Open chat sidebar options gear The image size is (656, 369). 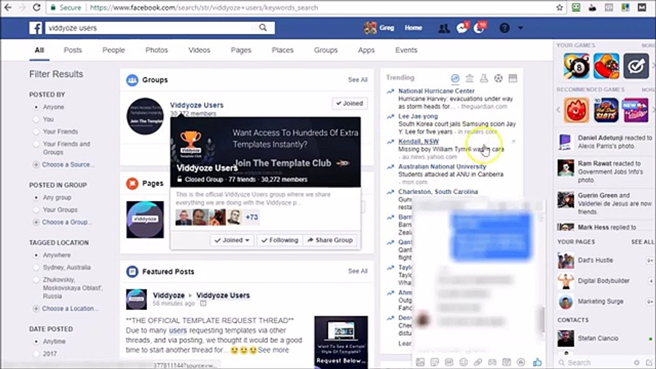coord(637,362)
